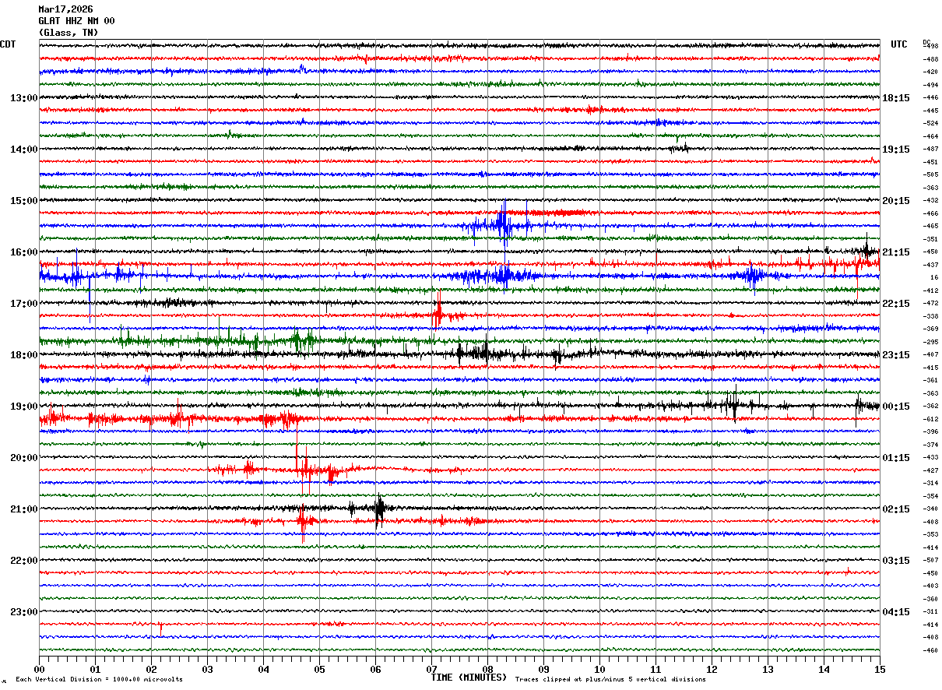
Task: Click the DC offset value "-340"
Action: click(930, 509)
